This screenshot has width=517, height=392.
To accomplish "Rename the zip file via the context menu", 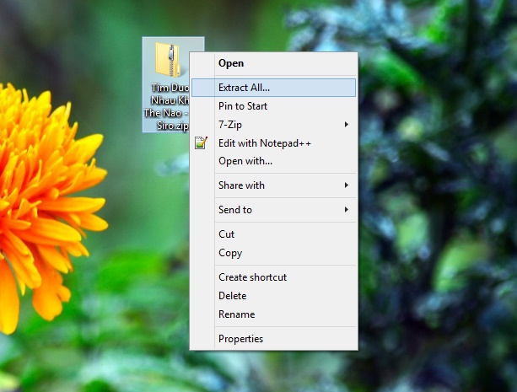I will click(x=236, y=314).
